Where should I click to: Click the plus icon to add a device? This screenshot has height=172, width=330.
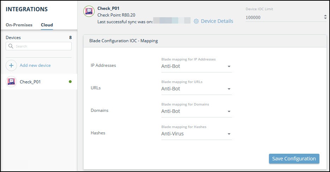coord(11,65)
